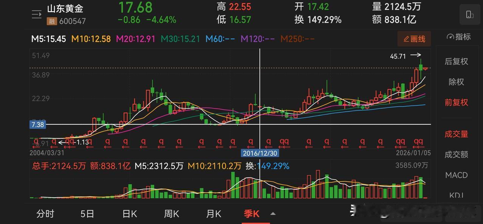
Task: Switch to the 月K tab
Action: (x=214, y=214)
